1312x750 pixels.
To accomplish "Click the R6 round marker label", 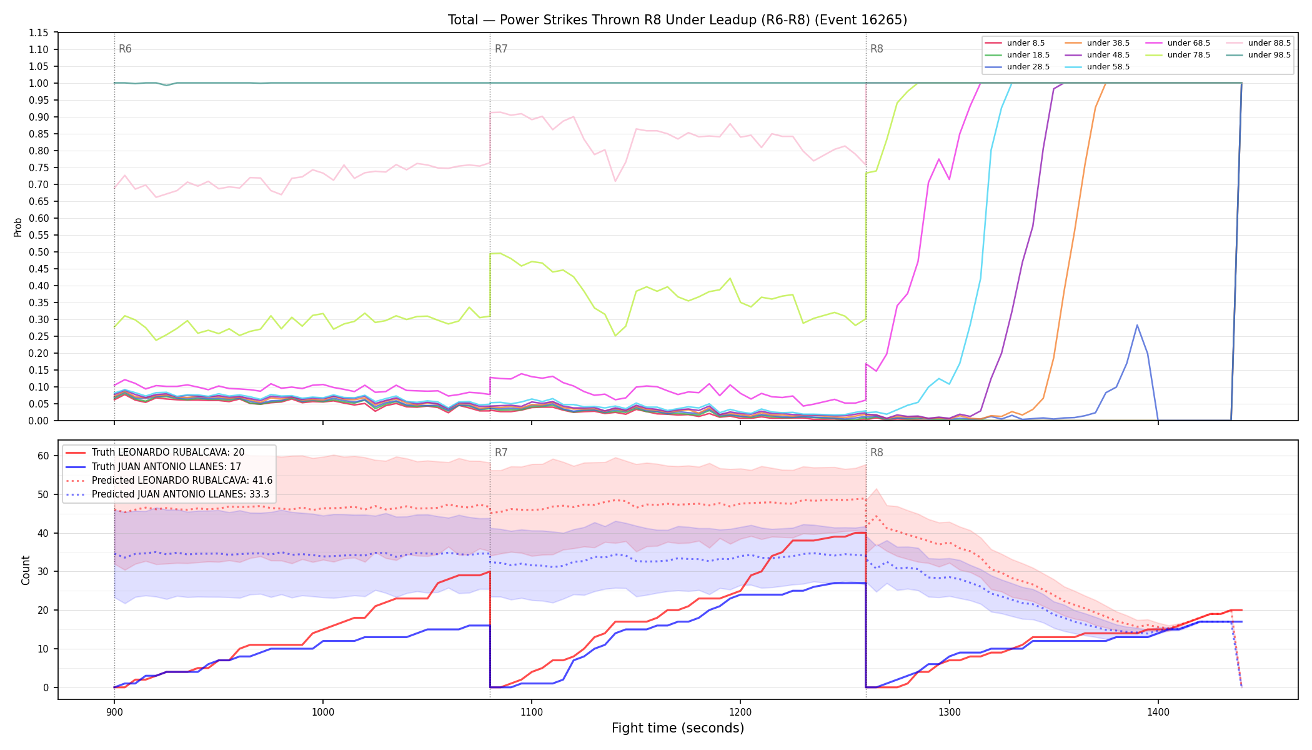I will tap(125, 49).
